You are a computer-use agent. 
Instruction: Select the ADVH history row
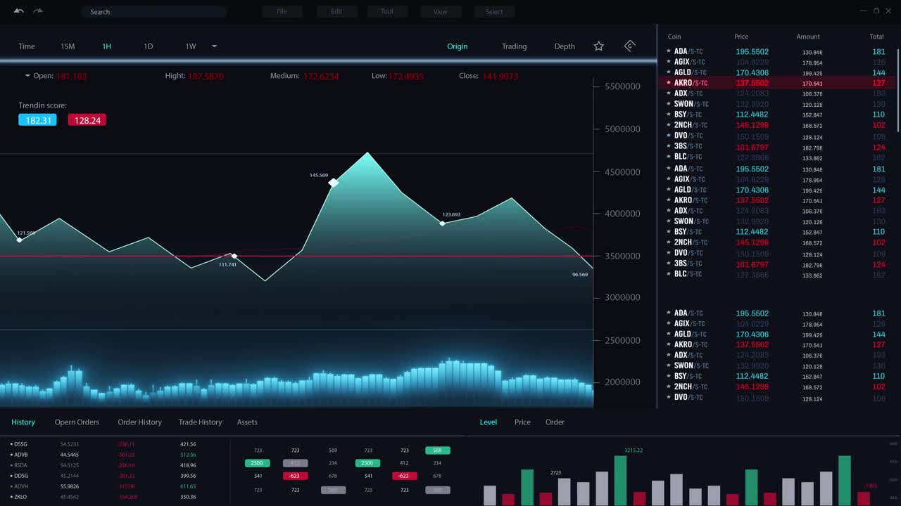(x=103, y=486)
